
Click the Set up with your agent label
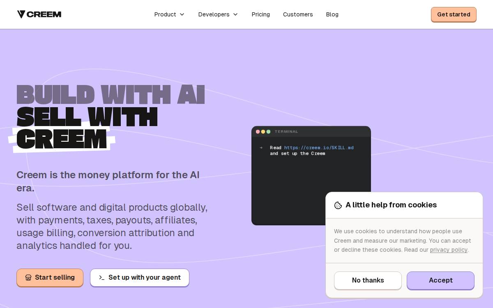point(145,278)
